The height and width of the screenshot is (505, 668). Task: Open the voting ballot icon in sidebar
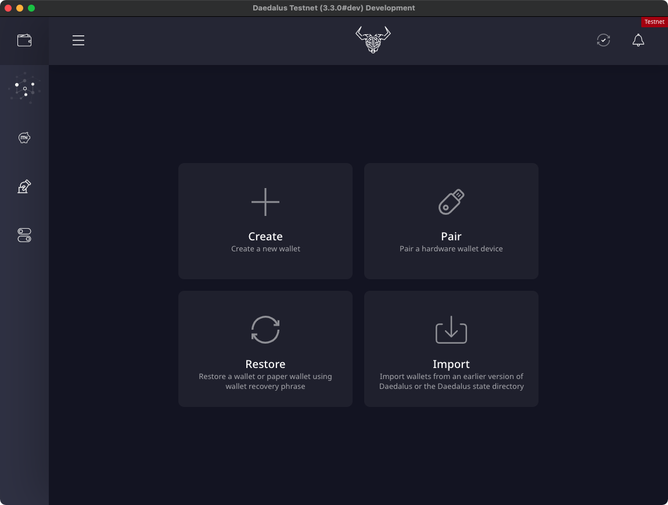(24, 186)
